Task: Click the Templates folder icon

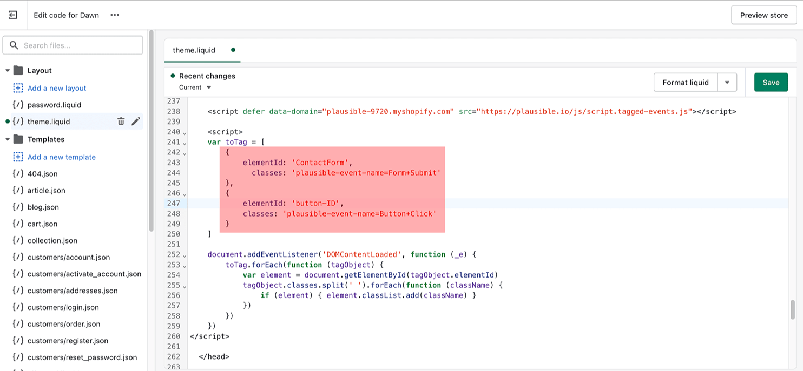Action: click(x=18, y=139)
